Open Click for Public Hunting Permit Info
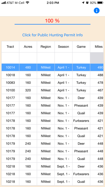This screenshot has height=187, width=105. point(52,35)
